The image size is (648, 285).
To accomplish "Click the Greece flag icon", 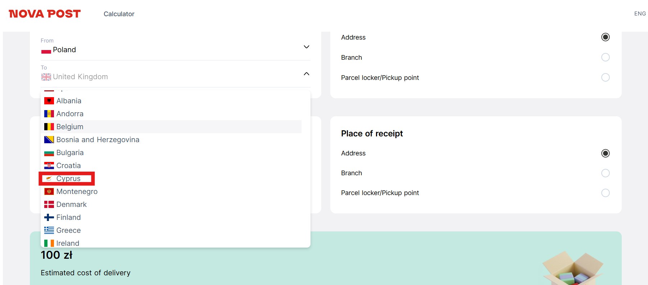I will coord(49,230).
